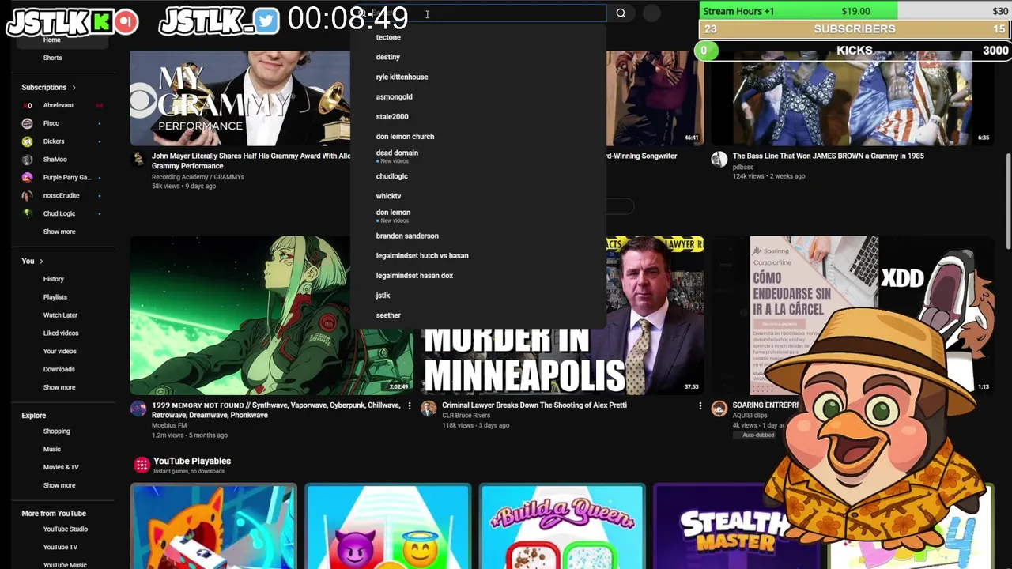Expand the Subscriptions section chevron

74,88
